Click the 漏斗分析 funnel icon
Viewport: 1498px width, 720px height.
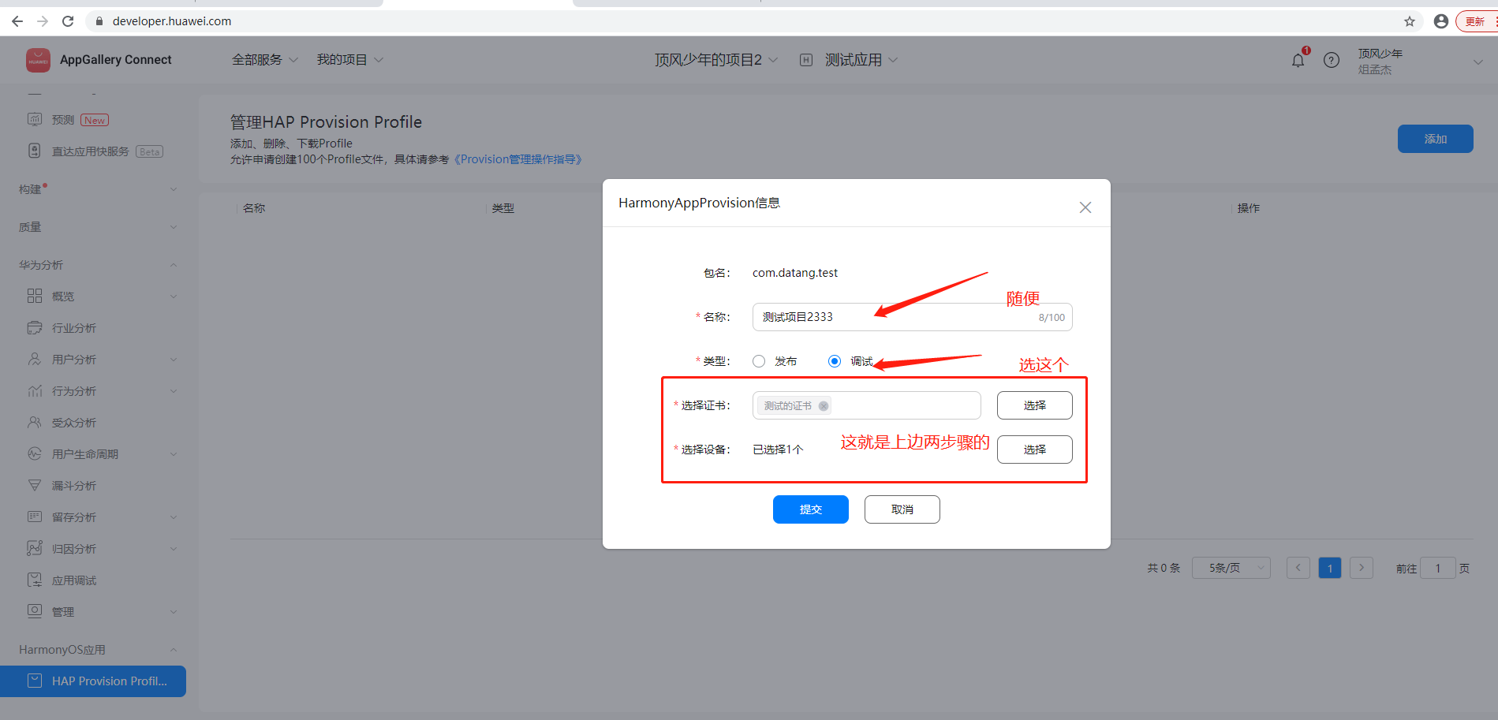pos(35,485)
